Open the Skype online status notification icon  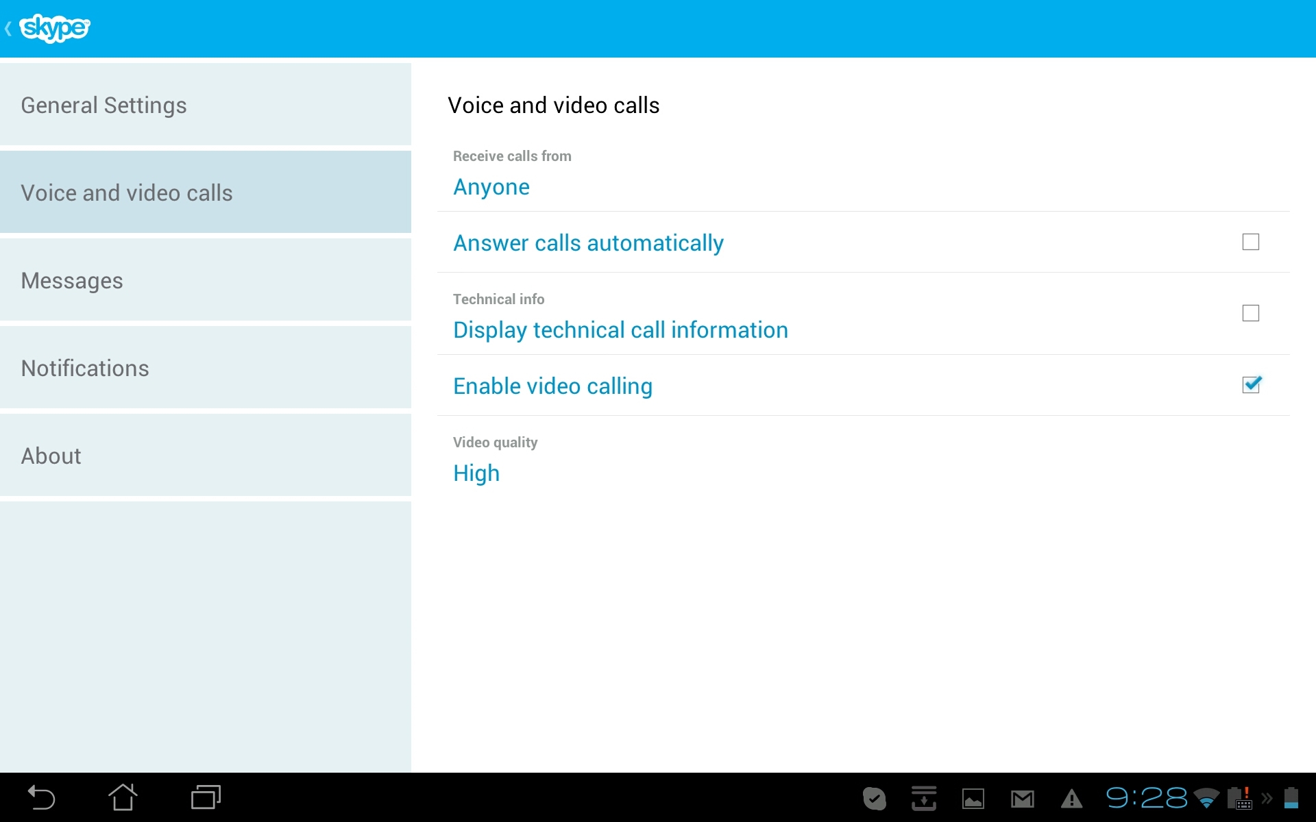[x=875, y=797]
